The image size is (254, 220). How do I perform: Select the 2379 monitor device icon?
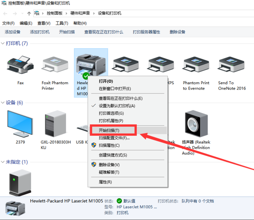pyautogui.click(x=20, y=124)
